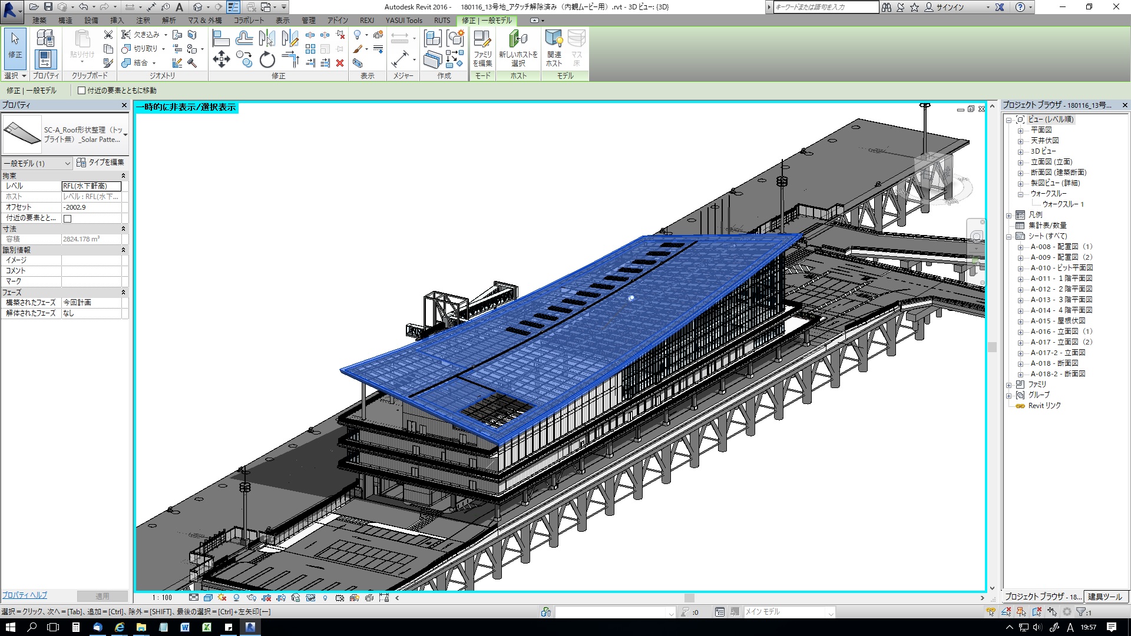The image size is (1131, 636).
Task: Select the 建具ツール bottom panel tab
Action: click(1106, 597)
